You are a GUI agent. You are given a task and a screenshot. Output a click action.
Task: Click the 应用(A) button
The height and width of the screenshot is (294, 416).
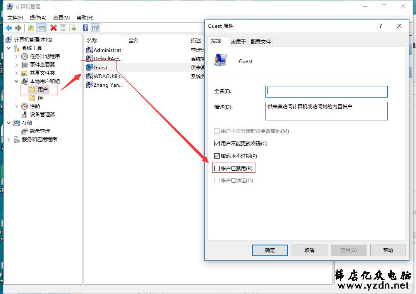(x=348, y=250)
